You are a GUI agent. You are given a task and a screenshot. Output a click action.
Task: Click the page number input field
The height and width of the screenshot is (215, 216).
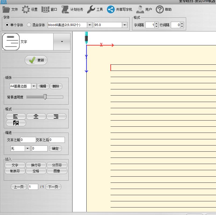pos(33,187)
